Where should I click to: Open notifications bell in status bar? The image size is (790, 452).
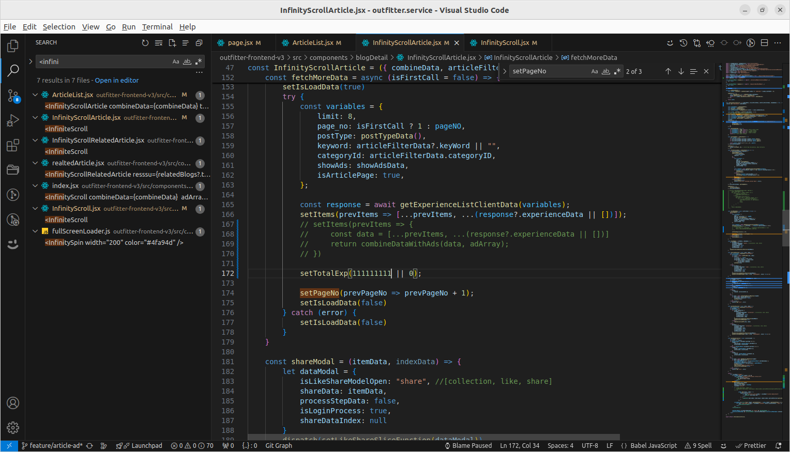tap(779, 446)
